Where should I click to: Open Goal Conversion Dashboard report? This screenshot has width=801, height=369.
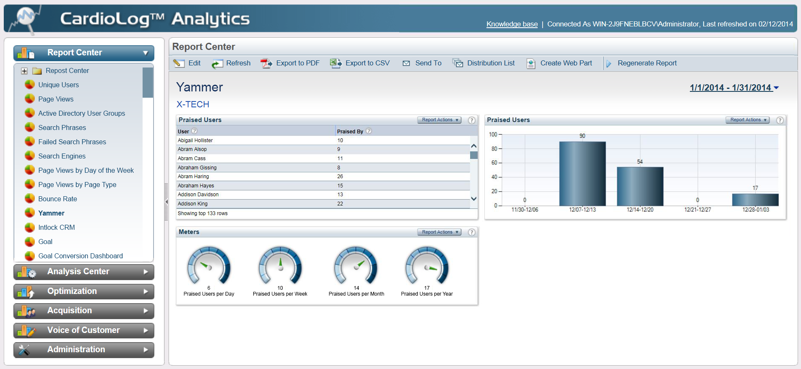tap(81, 256)
